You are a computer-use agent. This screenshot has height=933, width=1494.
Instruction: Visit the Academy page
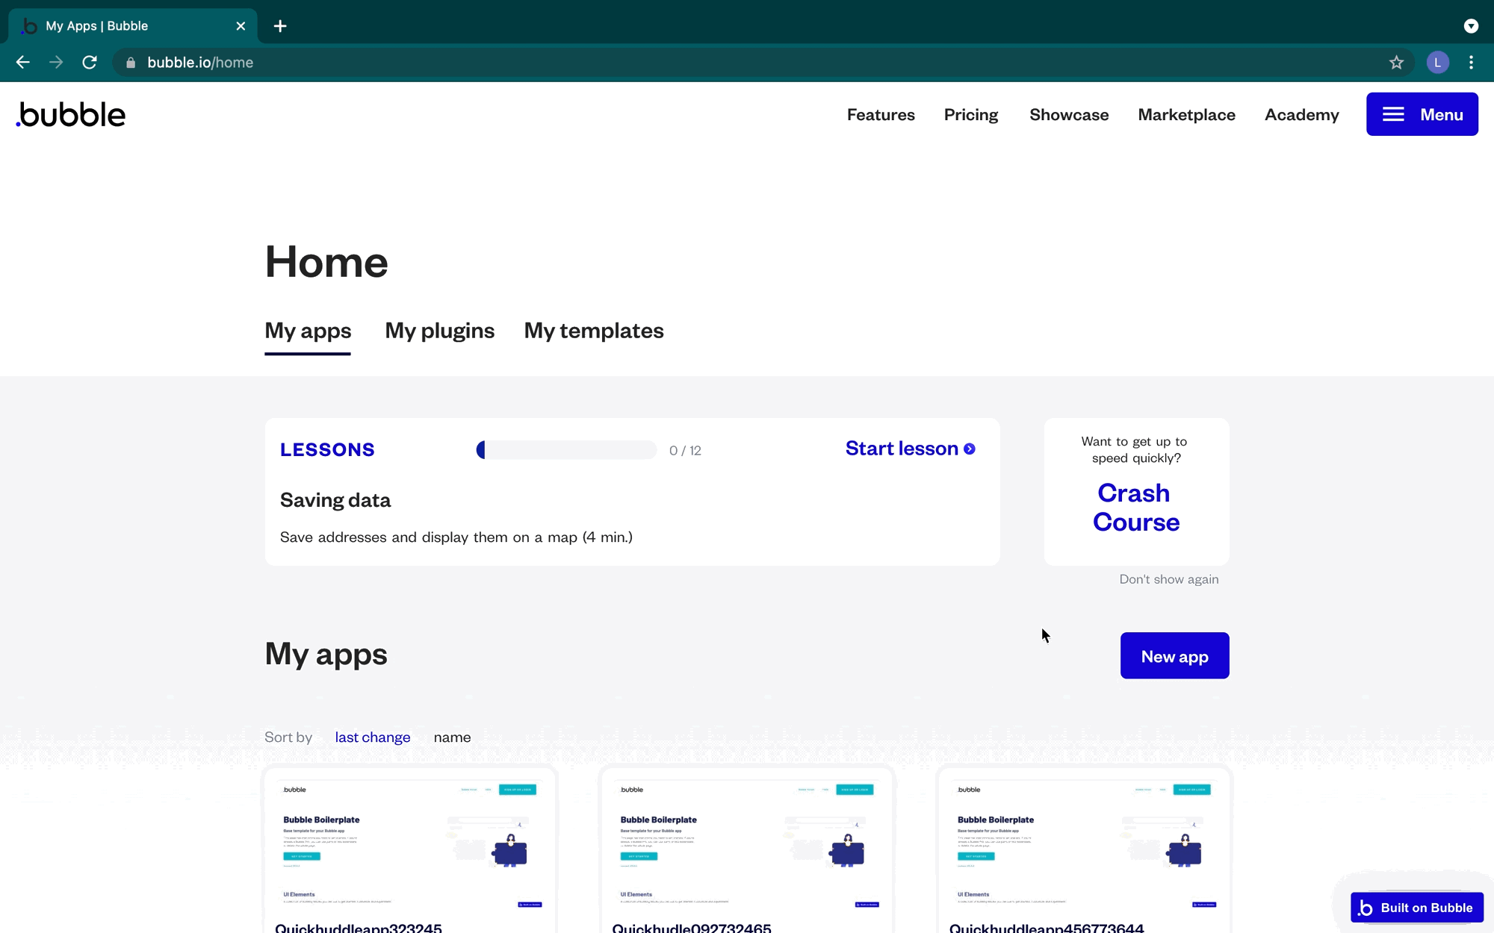click(x=1301, y=114)
